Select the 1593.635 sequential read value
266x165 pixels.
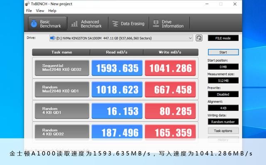(x=117, y=68)
